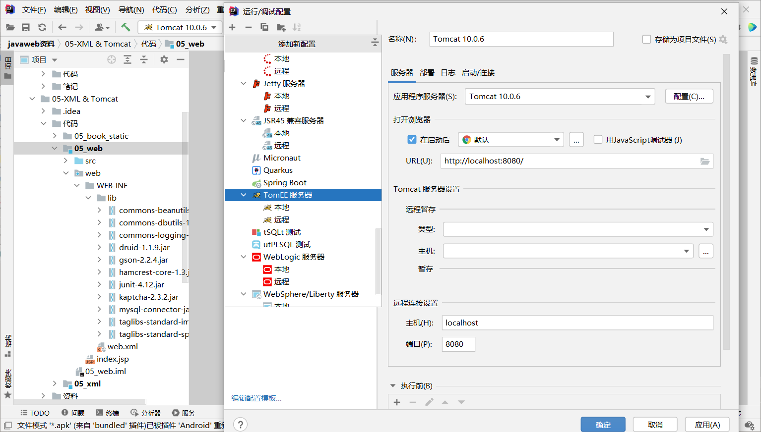Click the locate target icon in project panel
The height and width of the screenshot is (432, 761).
pos(112,59)
